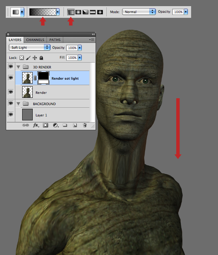
Task: Click the gradient preview swatch to edit
Action: click(x=43, y=12)
